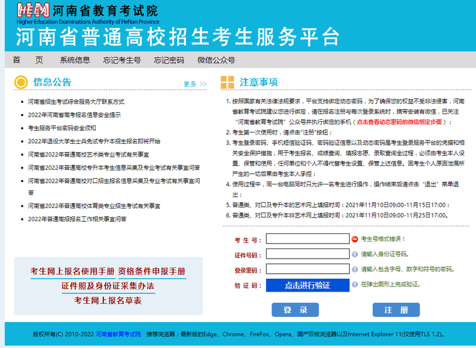This screenshot has height=348, width=476.
Task: Click the red error icon next to 考生号 field
Action: (355, 239)
